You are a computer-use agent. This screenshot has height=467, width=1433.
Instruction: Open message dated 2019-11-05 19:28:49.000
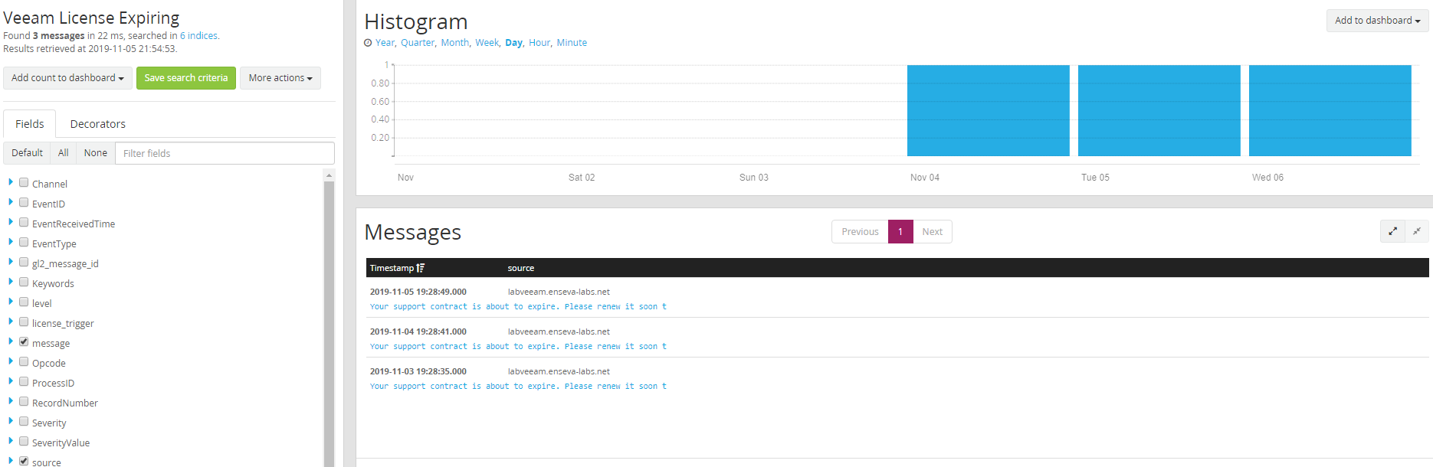coord(897,299)
